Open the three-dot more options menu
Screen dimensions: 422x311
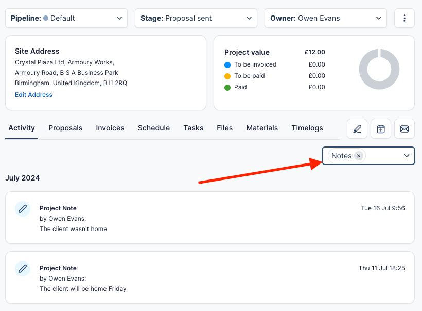coord(405,18)
